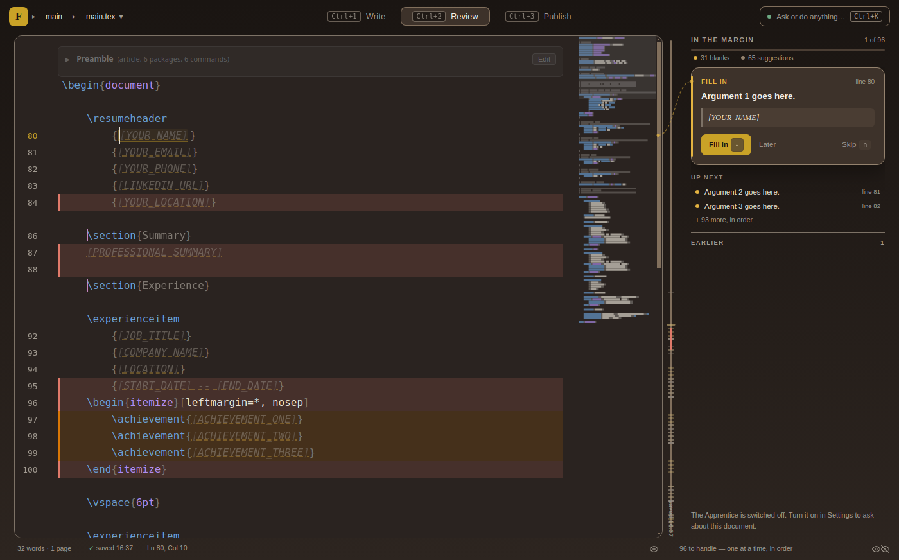The height and width of the screenshot is (560, 899).
Task: Jump to 'Argument 3 goes here.' item
Action: point(788,206)
